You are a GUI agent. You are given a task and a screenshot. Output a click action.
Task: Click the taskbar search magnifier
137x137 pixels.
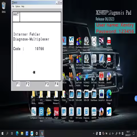(x=7, y=134)
